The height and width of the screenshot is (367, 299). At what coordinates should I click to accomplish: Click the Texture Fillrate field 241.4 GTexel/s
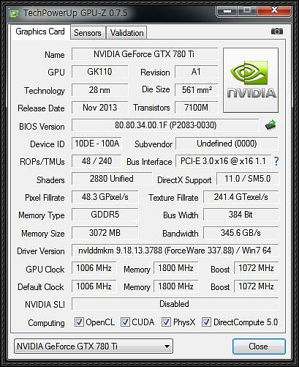(241, 197)
